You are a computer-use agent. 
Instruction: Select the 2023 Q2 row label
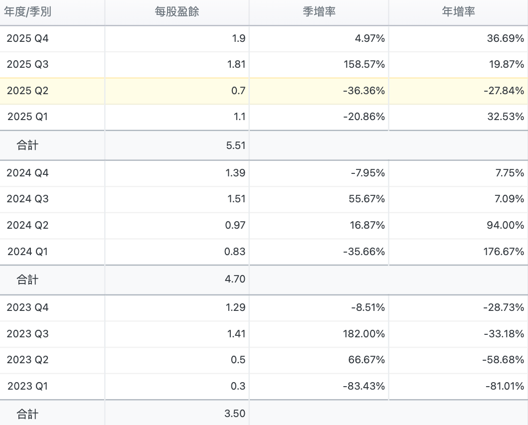27,360
